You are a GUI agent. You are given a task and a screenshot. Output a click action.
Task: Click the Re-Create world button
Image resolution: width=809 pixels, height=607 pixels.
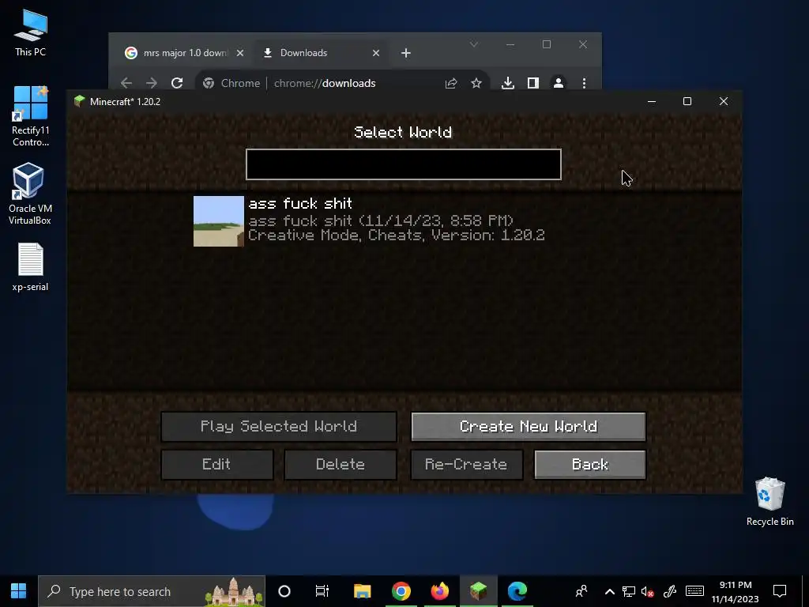click(x=466, y=465)
